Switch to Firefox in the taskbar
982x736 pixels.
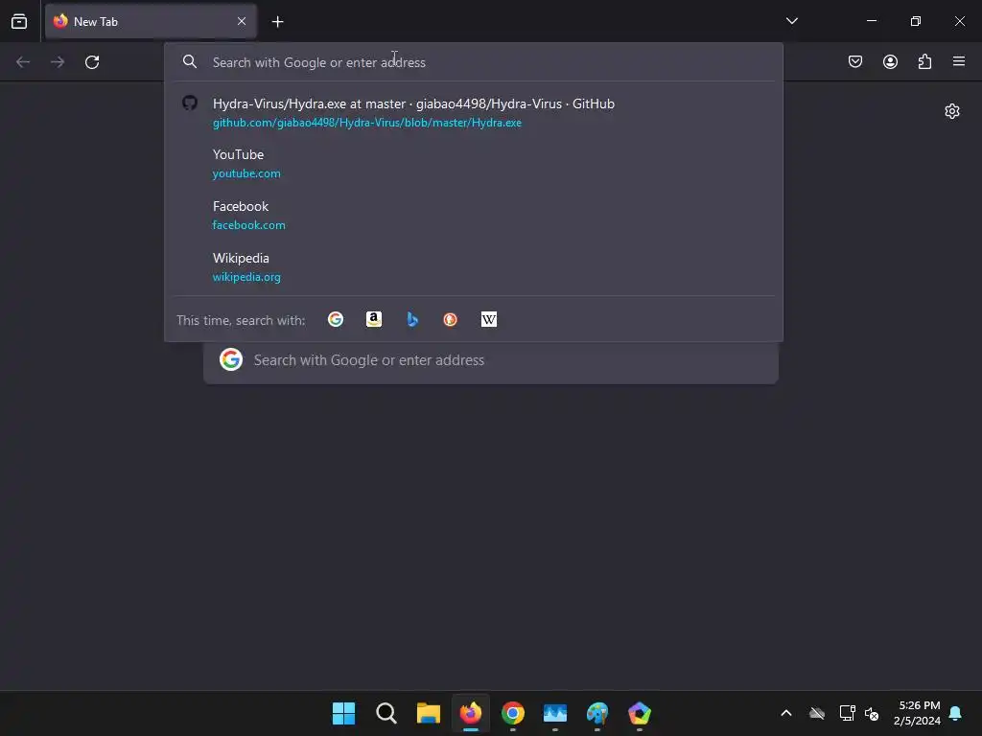point(470,713)
